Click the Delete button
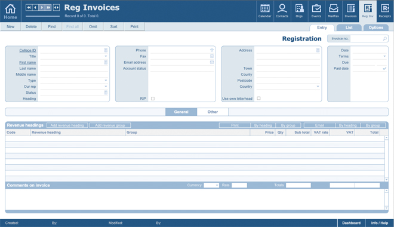 [x=31, y=27]
